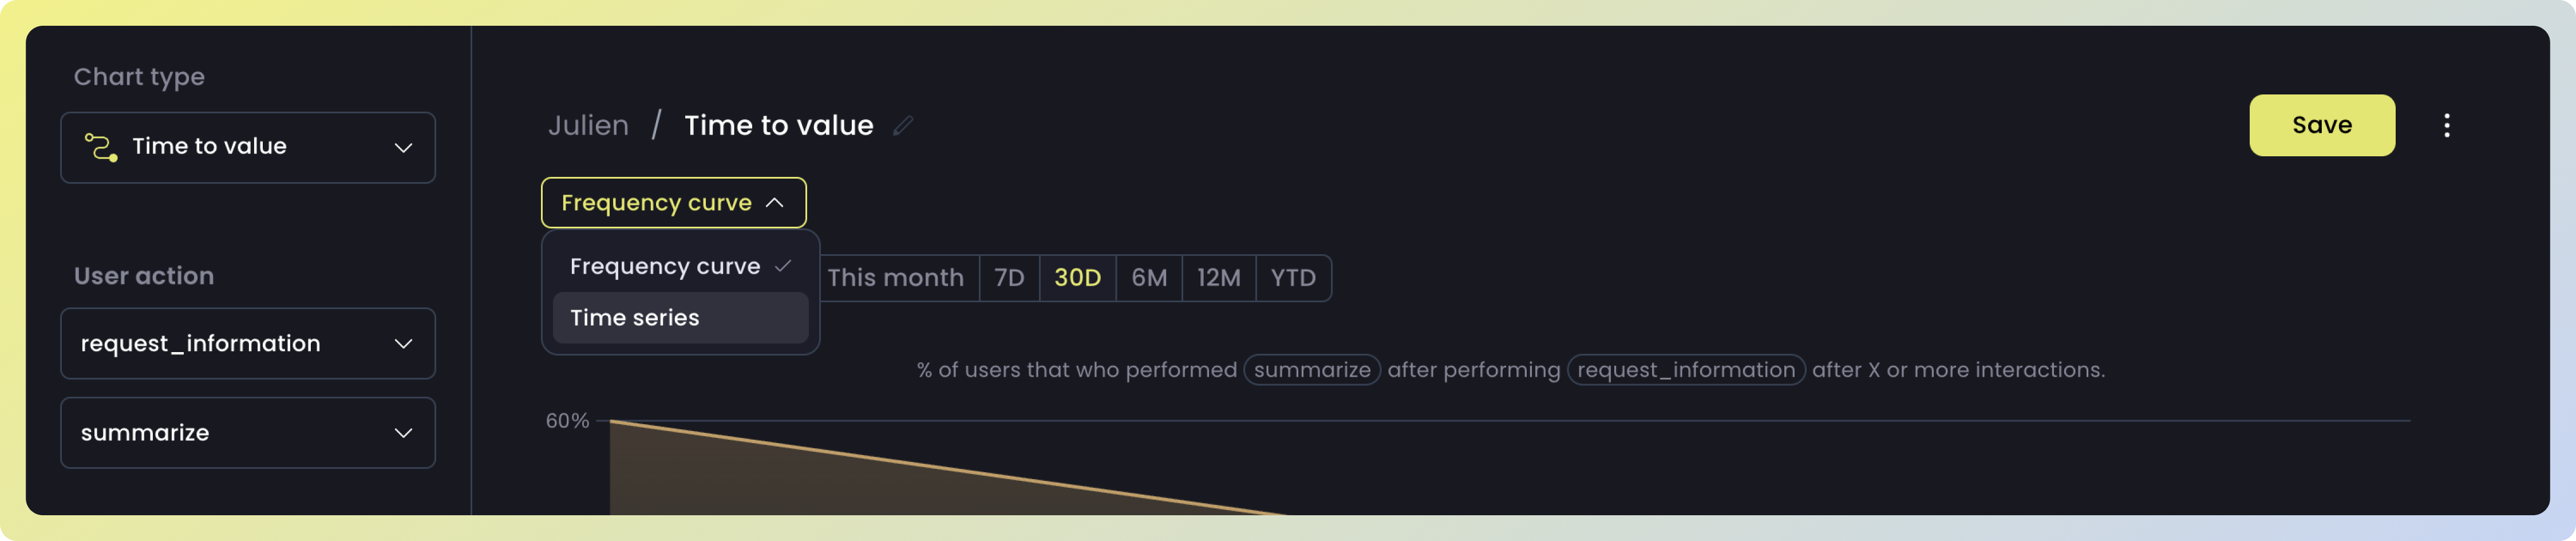Click the pencil edit icon beside the title
2576x541 pixels.
(x=903, y=125)
